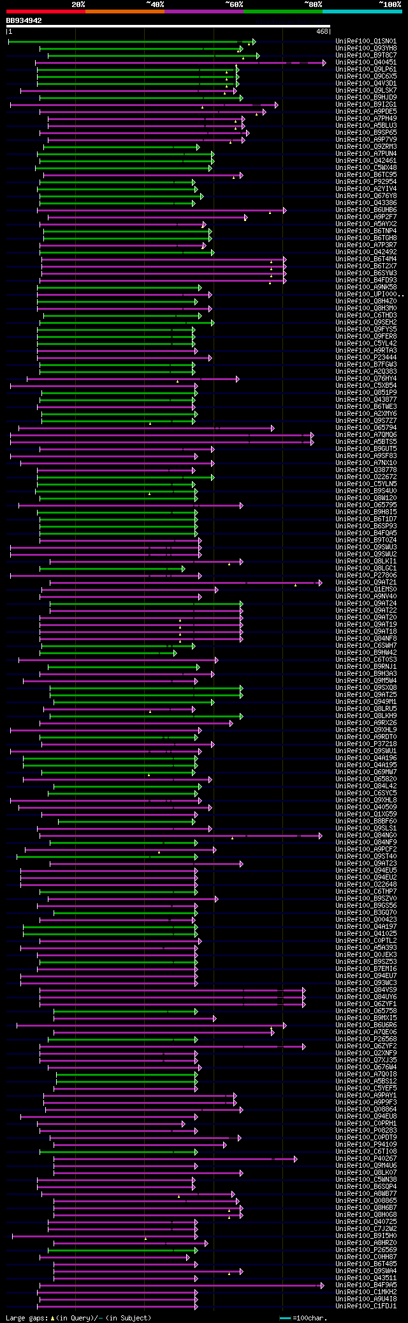
Task: Select hit label UniRef100_Q9LSK7
Action: pos(366,90)
